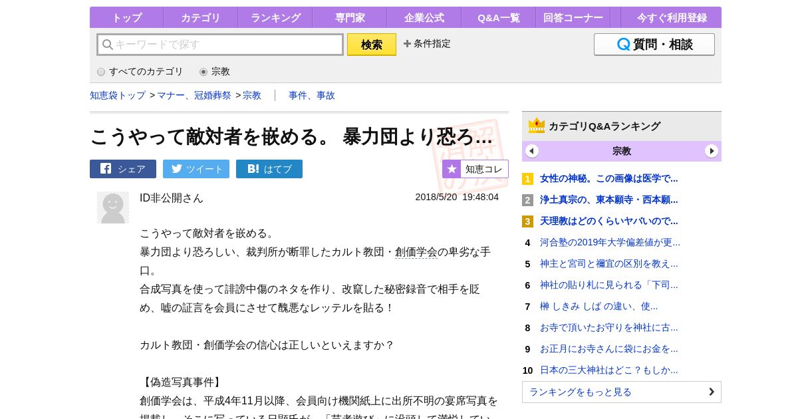Open the 回答コーナー tab

[x=573, y=18]
